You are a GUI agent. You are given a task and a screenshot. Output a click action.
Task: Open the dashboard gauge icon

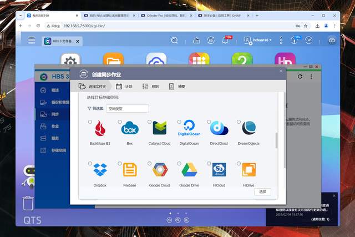pos(309,41)
